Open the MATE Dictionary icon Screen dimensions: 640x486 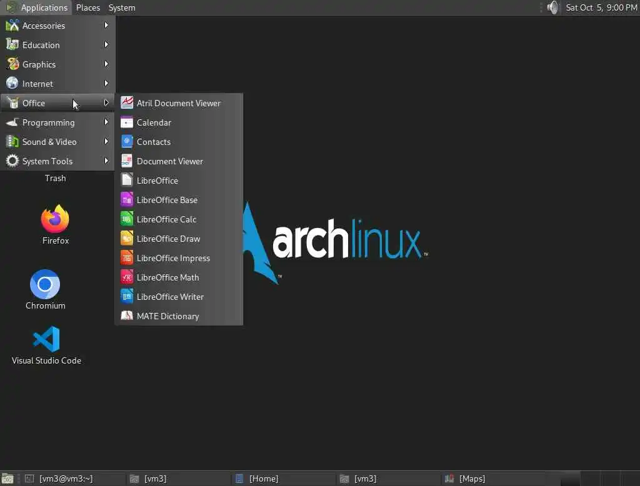(127, 316)
